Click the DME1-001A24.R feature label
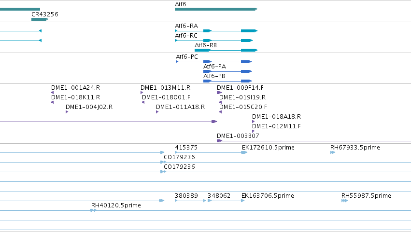 tap(75, 88)
